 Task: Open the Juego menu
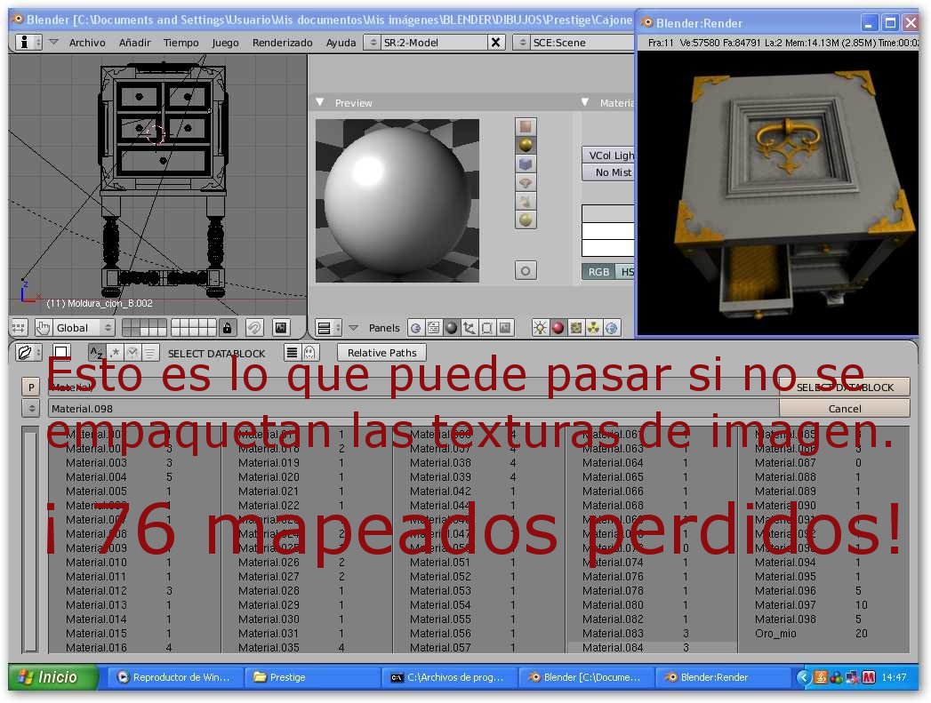click(x=225, y=43)
